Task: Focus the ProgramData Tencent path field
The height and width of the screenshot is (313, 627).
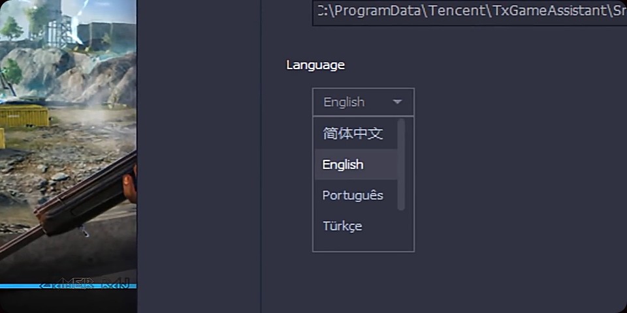Action: 469,12
